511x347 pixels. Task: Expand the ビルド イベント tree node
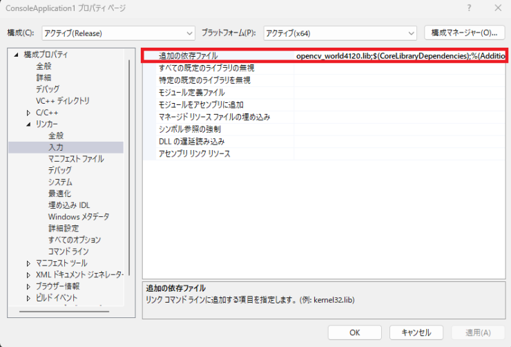[28, 298]
